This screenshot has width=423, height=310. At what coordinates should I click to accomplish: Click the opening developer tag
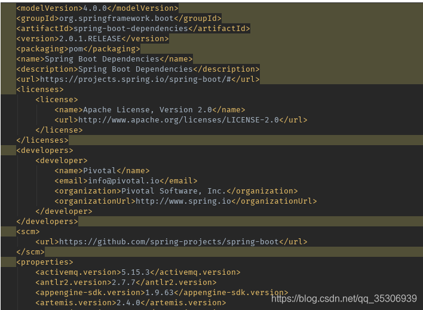(62, 161)
